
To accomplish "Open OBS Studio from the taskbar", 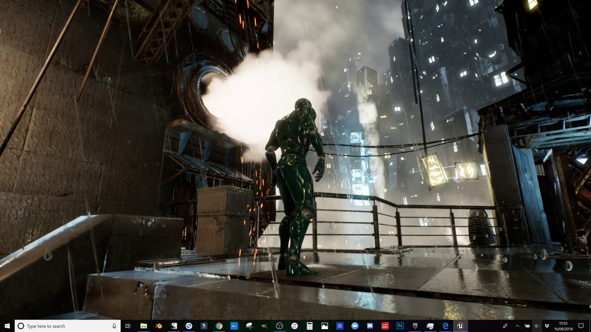I will point(279,326).
